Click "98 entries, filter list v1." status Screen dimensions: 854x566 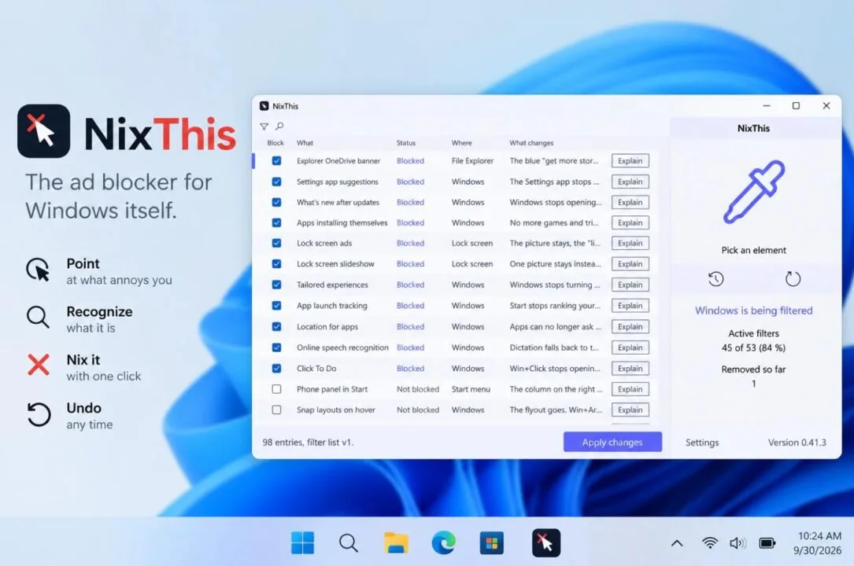(308, 443)
